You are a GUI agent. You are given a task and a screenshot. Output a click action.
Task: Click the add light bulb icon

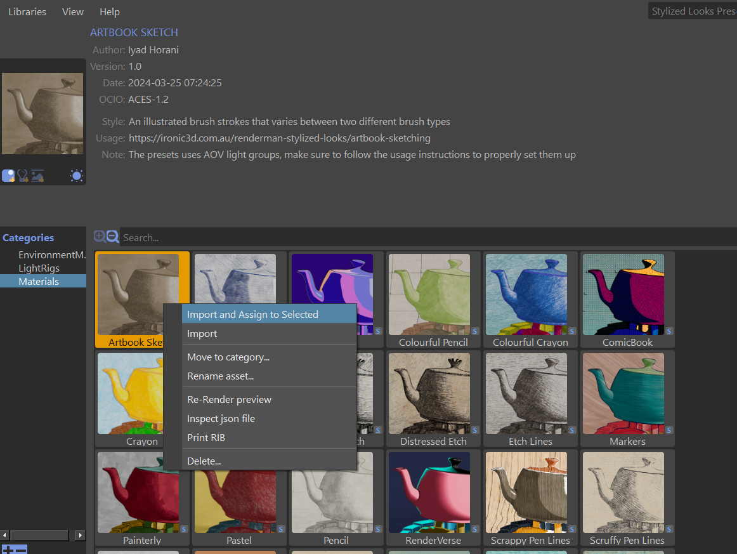click(23, 176)
